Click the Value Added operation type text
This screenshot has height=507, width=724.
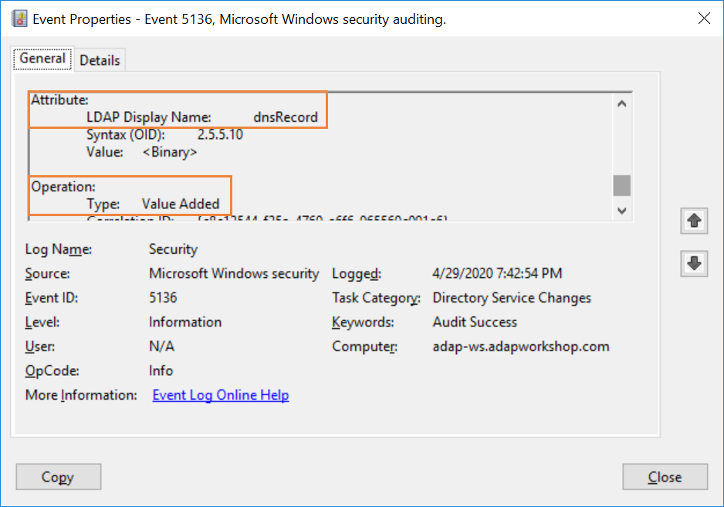coord(181,204)
